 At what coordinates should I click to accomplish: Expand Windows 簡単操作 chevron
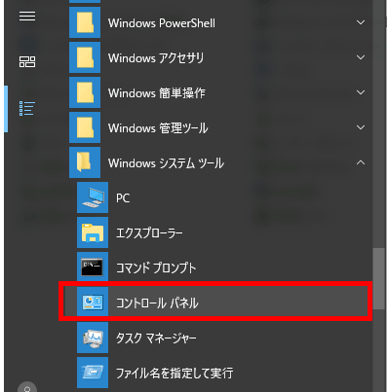coord(361,92)
